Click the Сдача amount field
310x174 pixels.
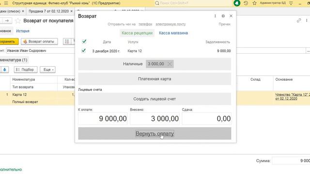[207, 118]
